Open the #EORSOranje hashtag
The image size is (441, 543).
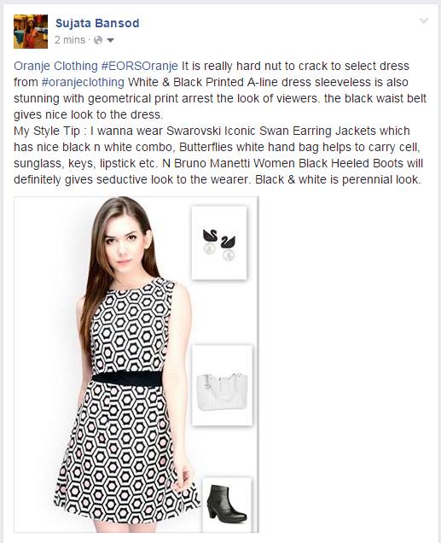tap(140, 66)
